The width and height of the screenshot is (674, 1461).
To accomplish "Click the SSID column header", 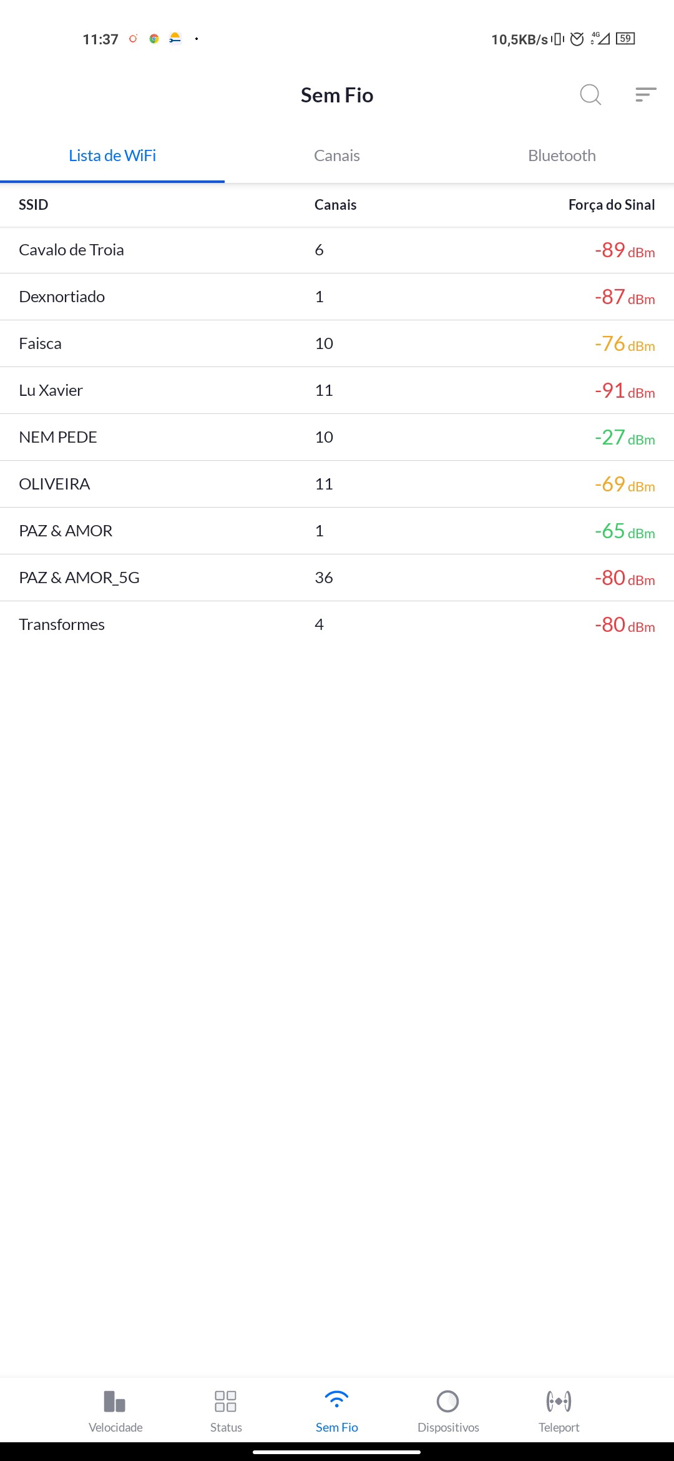I will point(34,205).
